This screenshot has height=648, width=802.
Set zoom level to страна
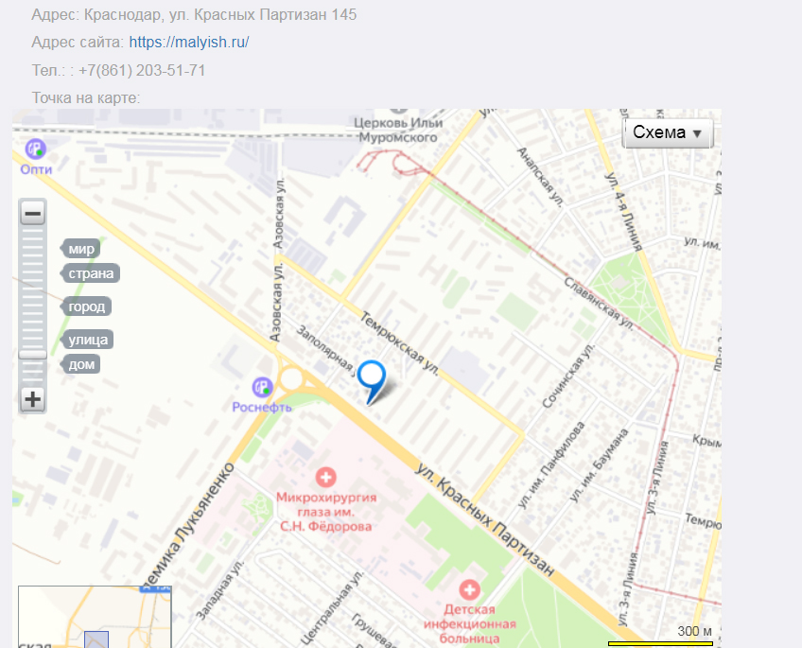[91, 273]
